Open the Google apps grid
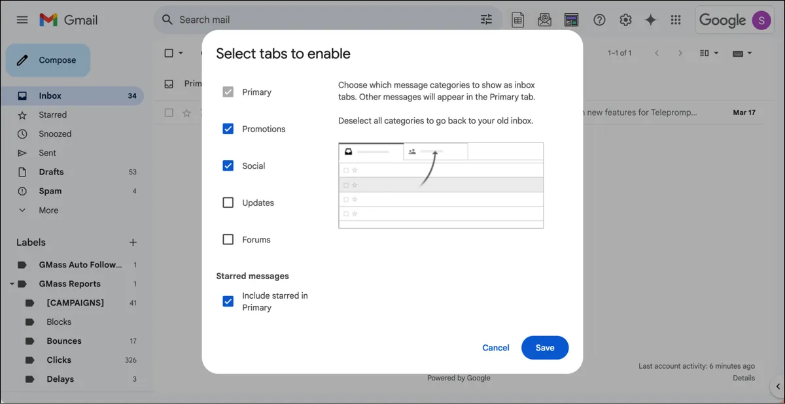The width and height of the screenshot is (785, 404). coord(676,20)
